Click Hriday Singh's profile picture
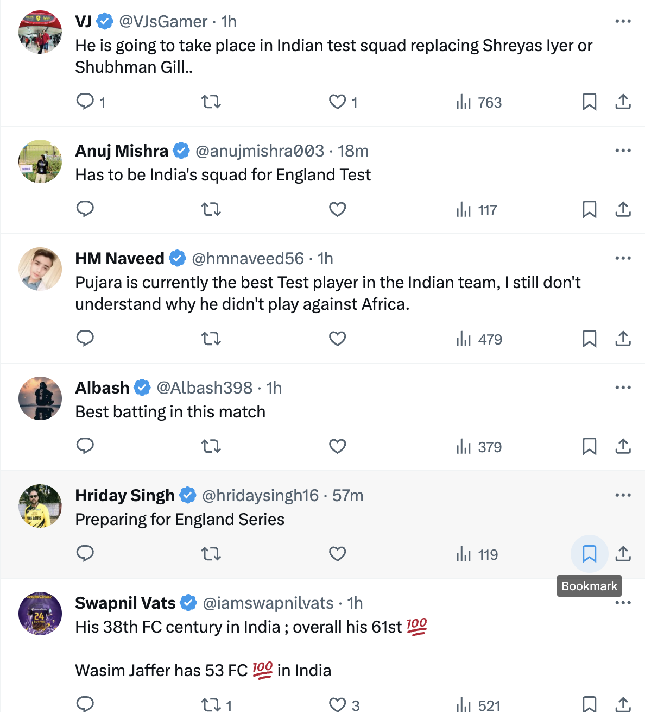Screen dimensions: 645x712 40,506
